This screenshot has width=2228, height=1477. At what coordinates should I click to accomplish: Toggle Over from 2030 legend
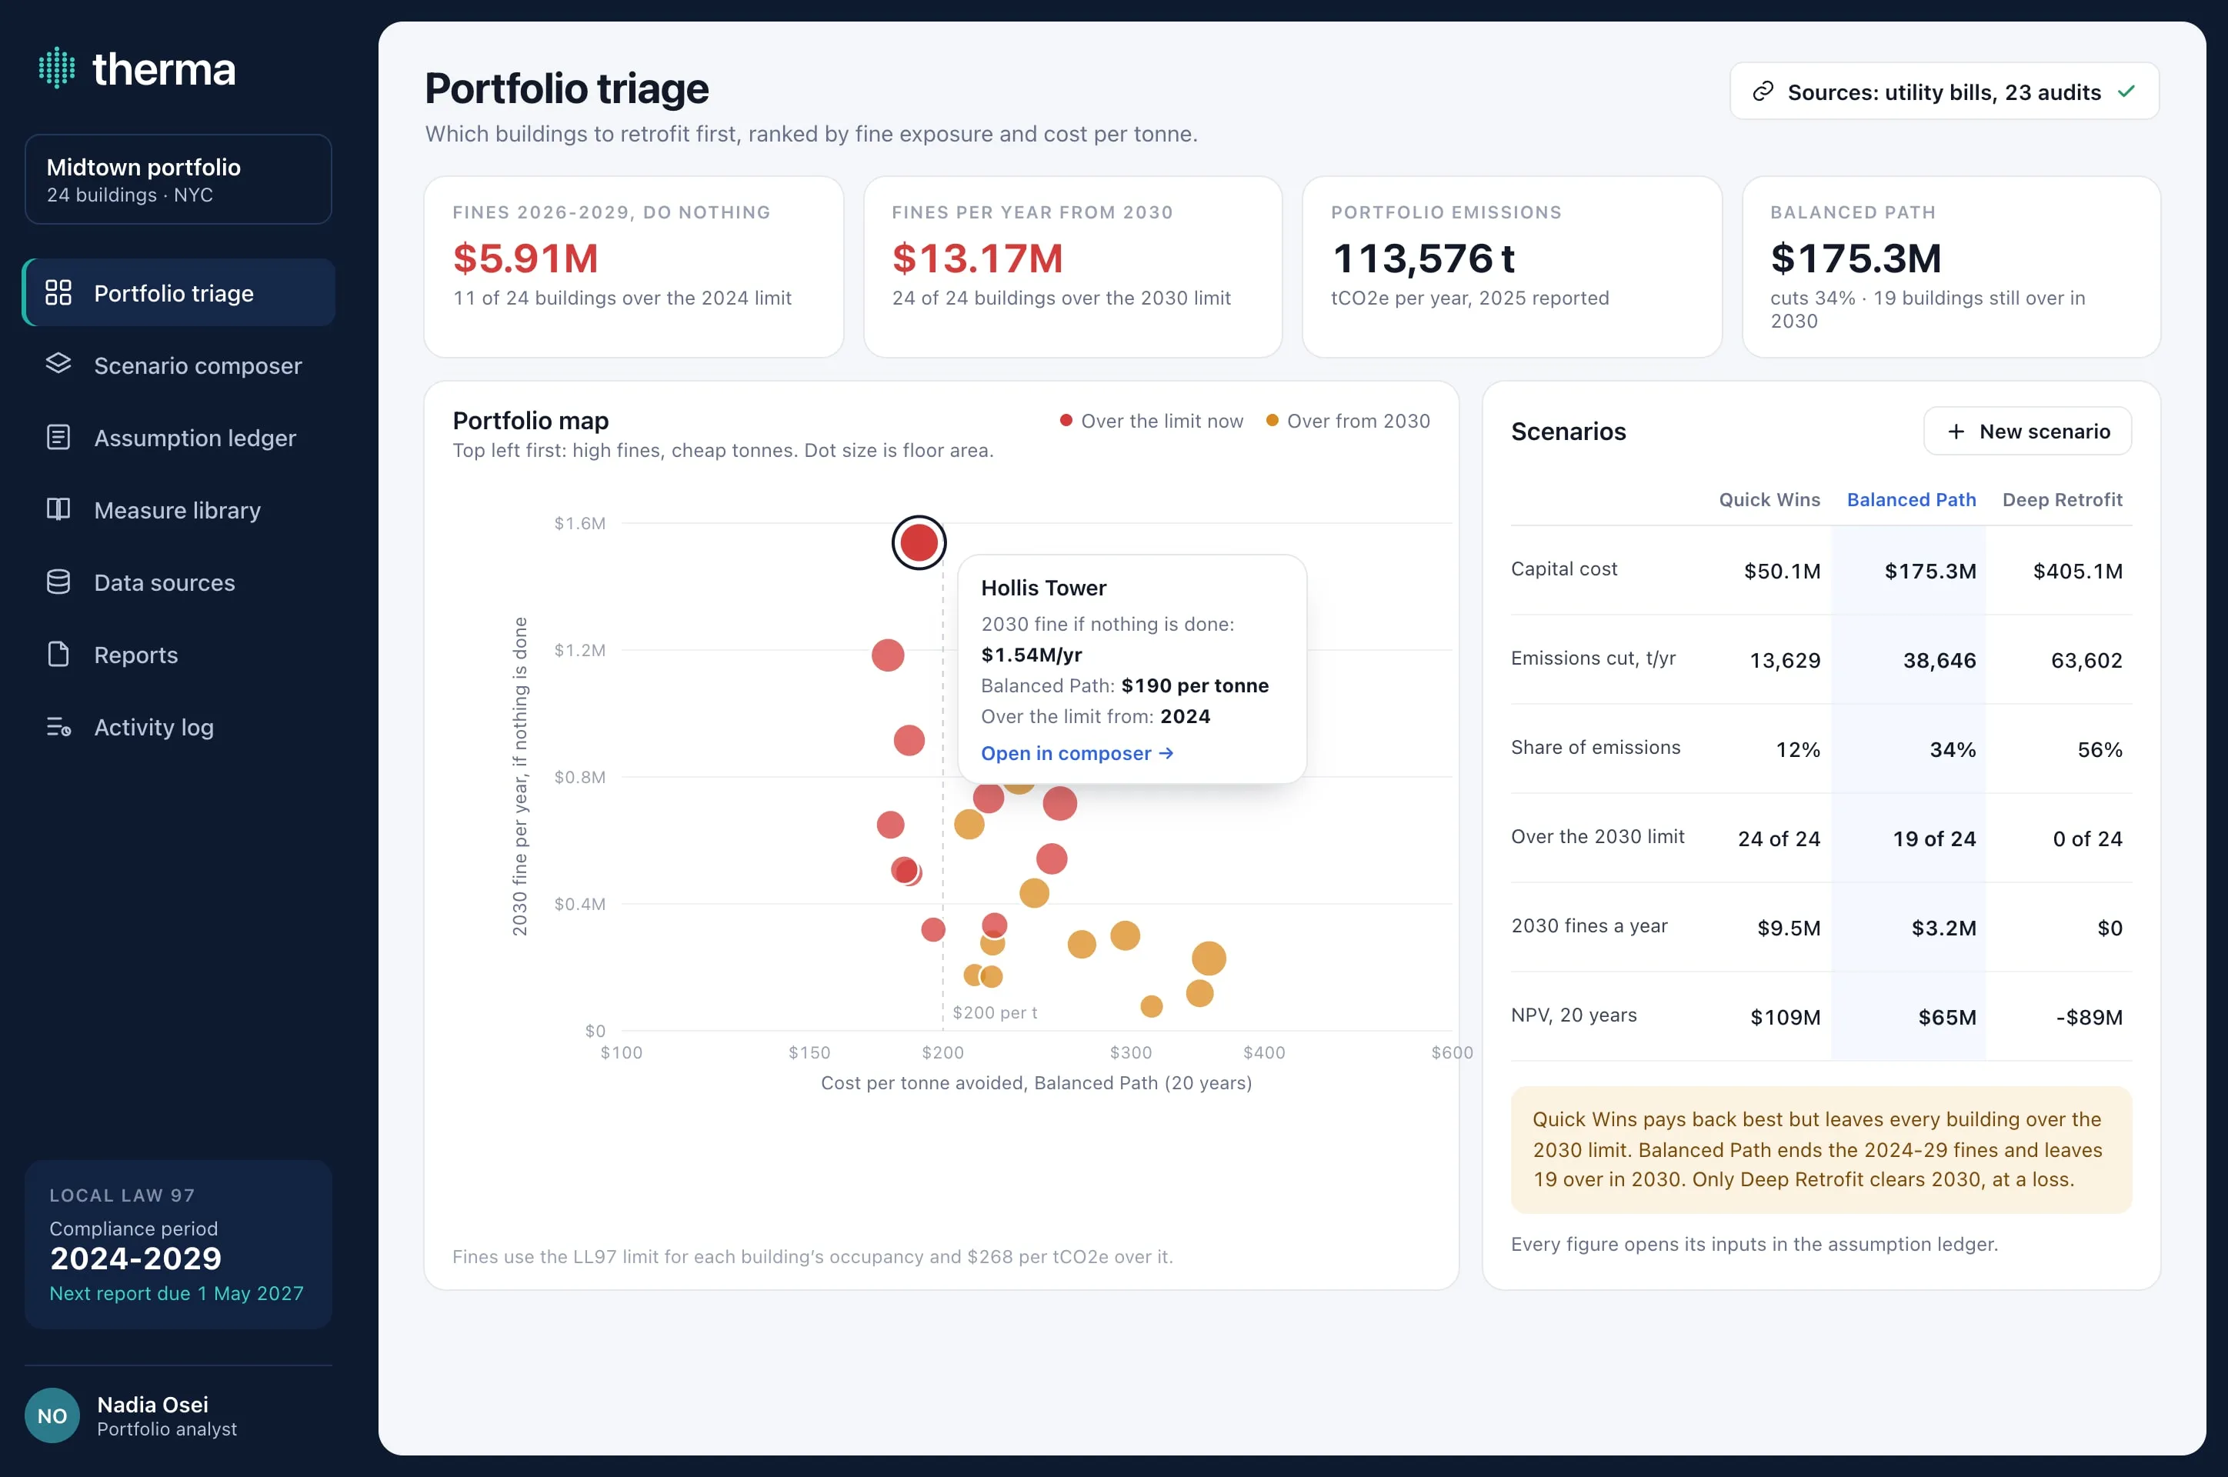point(1347,421)
